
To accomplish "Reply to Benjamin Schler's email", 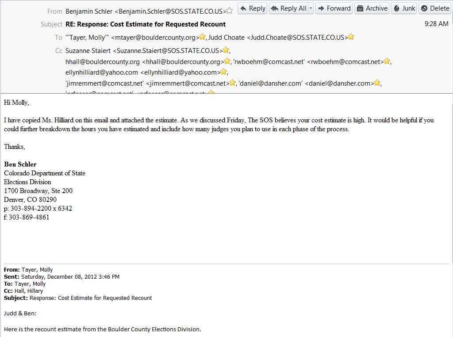I will point(253,8).
